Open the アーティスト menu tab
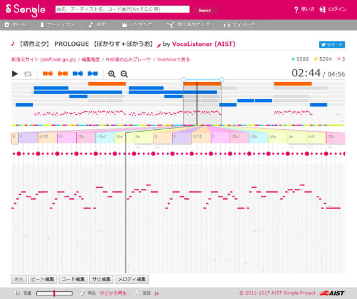 58,25
